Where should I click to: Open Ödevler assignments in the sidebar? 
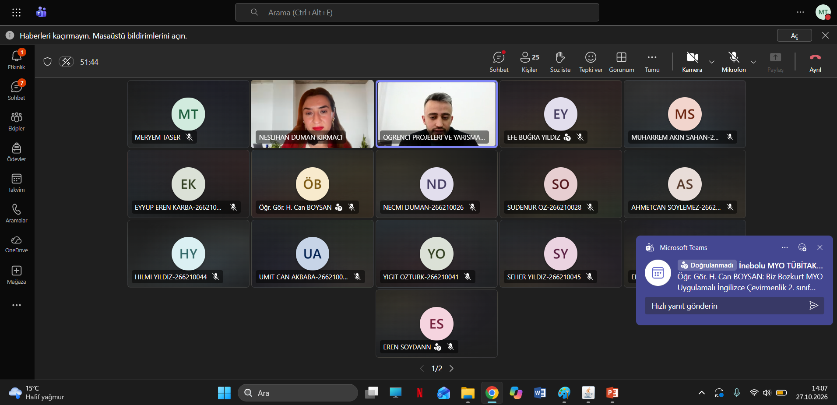click(x=17, y=151)
